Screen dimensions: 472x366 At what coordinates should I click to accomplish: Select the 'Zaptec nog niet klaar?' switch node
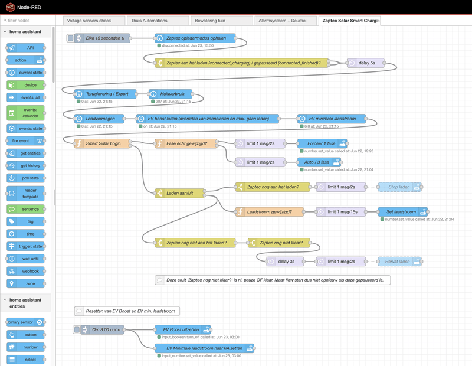(278, 243)
